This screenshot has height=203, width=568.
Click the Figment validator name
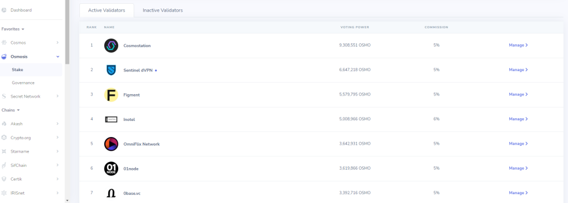131,95
